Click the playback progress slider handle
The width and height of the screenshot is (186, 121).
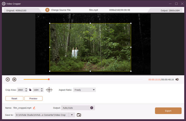tap(49, 79)
